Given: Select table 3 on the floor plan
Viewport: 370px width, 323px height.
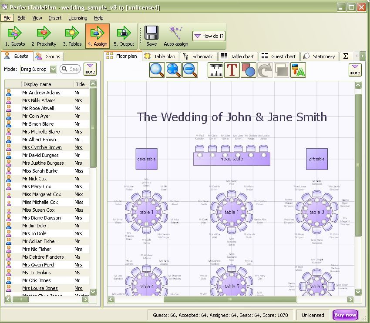Looking at the screenshot, I should [x=316, y=212].
